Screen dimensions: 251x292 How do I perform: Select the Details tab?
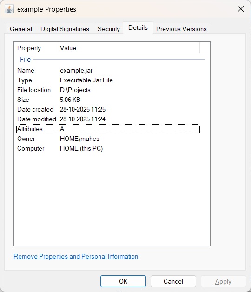138,28
